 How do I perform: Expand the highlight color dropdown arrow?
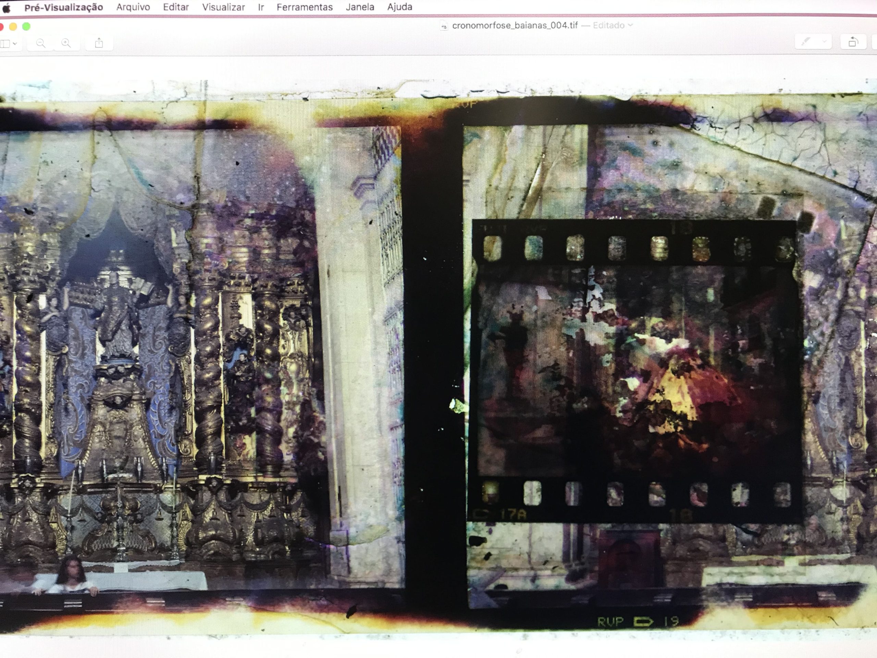(825, 42)
